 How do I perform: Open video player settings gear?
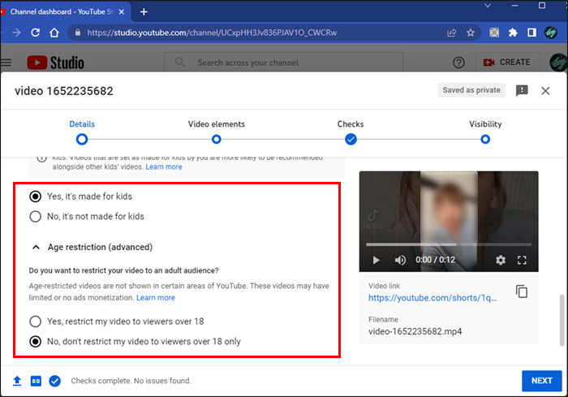coord(500,260)
